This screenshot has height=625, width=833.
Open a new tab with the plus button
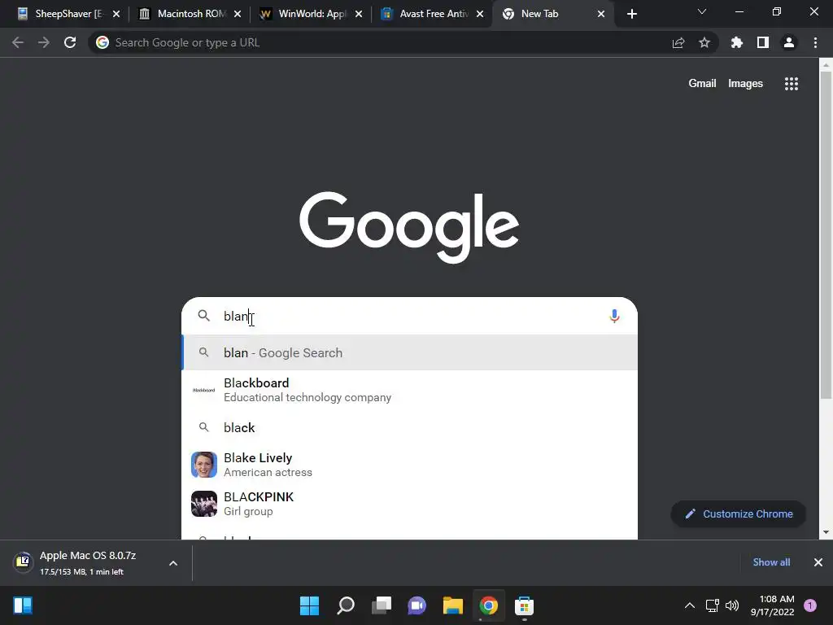pyautogui.click(x=631, y=14)
